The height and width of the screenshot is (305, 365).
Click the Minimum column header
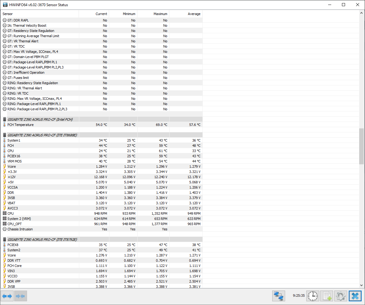click(x=123, y=14)
